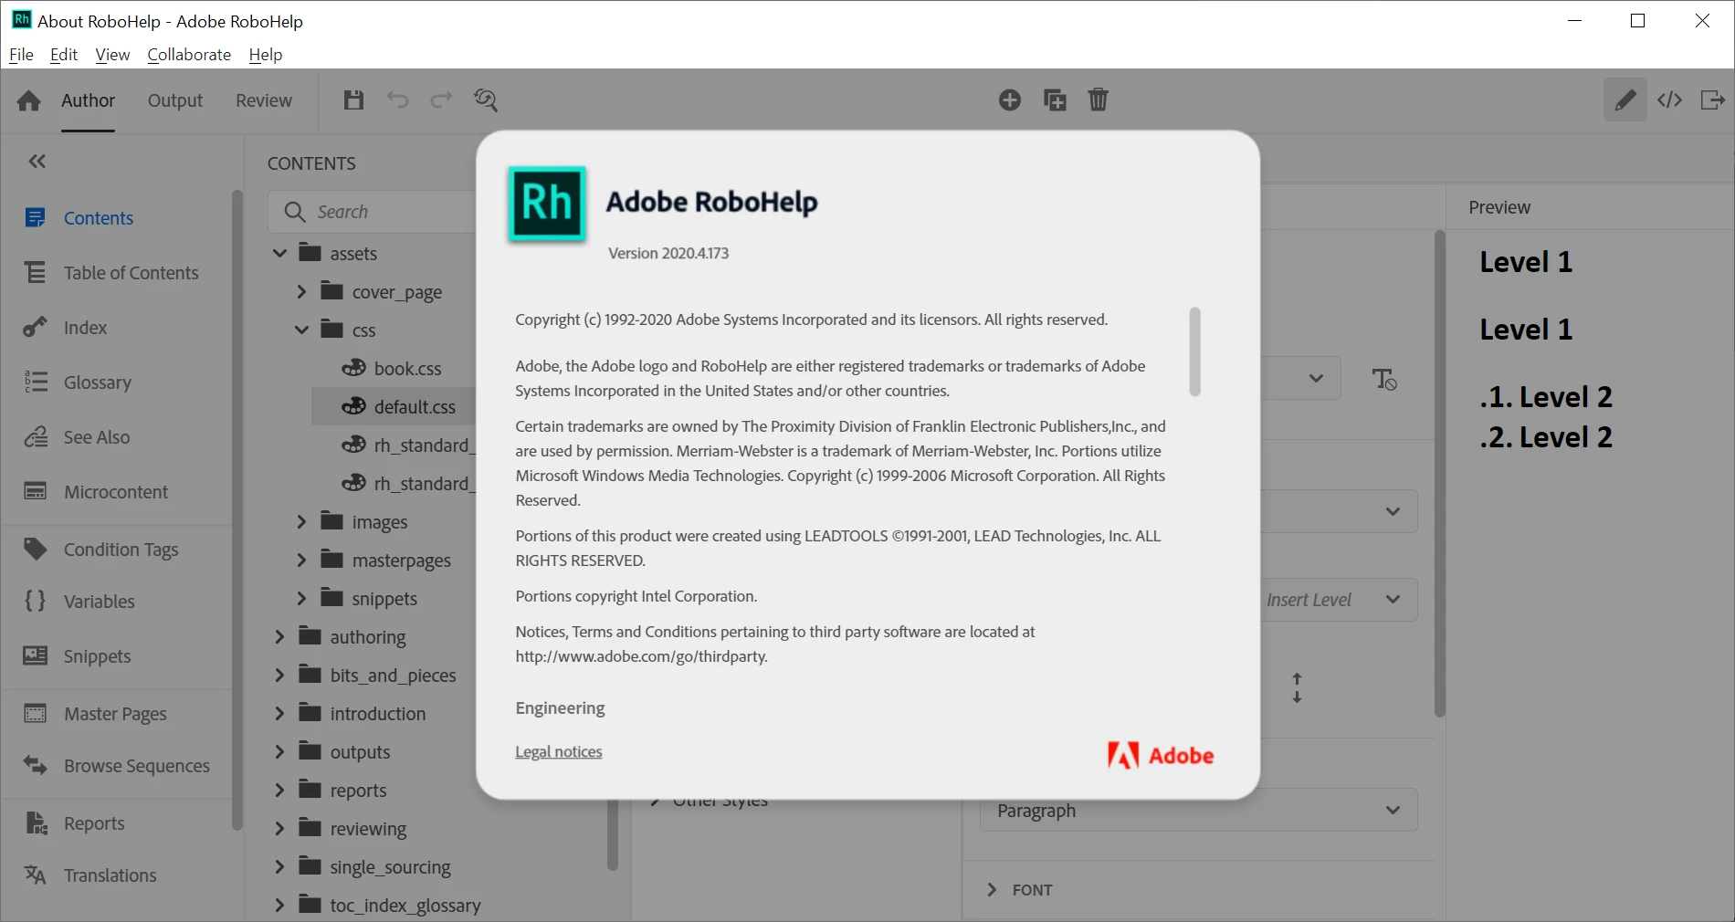Open the Edit menu
This screenshot has height=922, width=1735.
[x=64, y=55]
